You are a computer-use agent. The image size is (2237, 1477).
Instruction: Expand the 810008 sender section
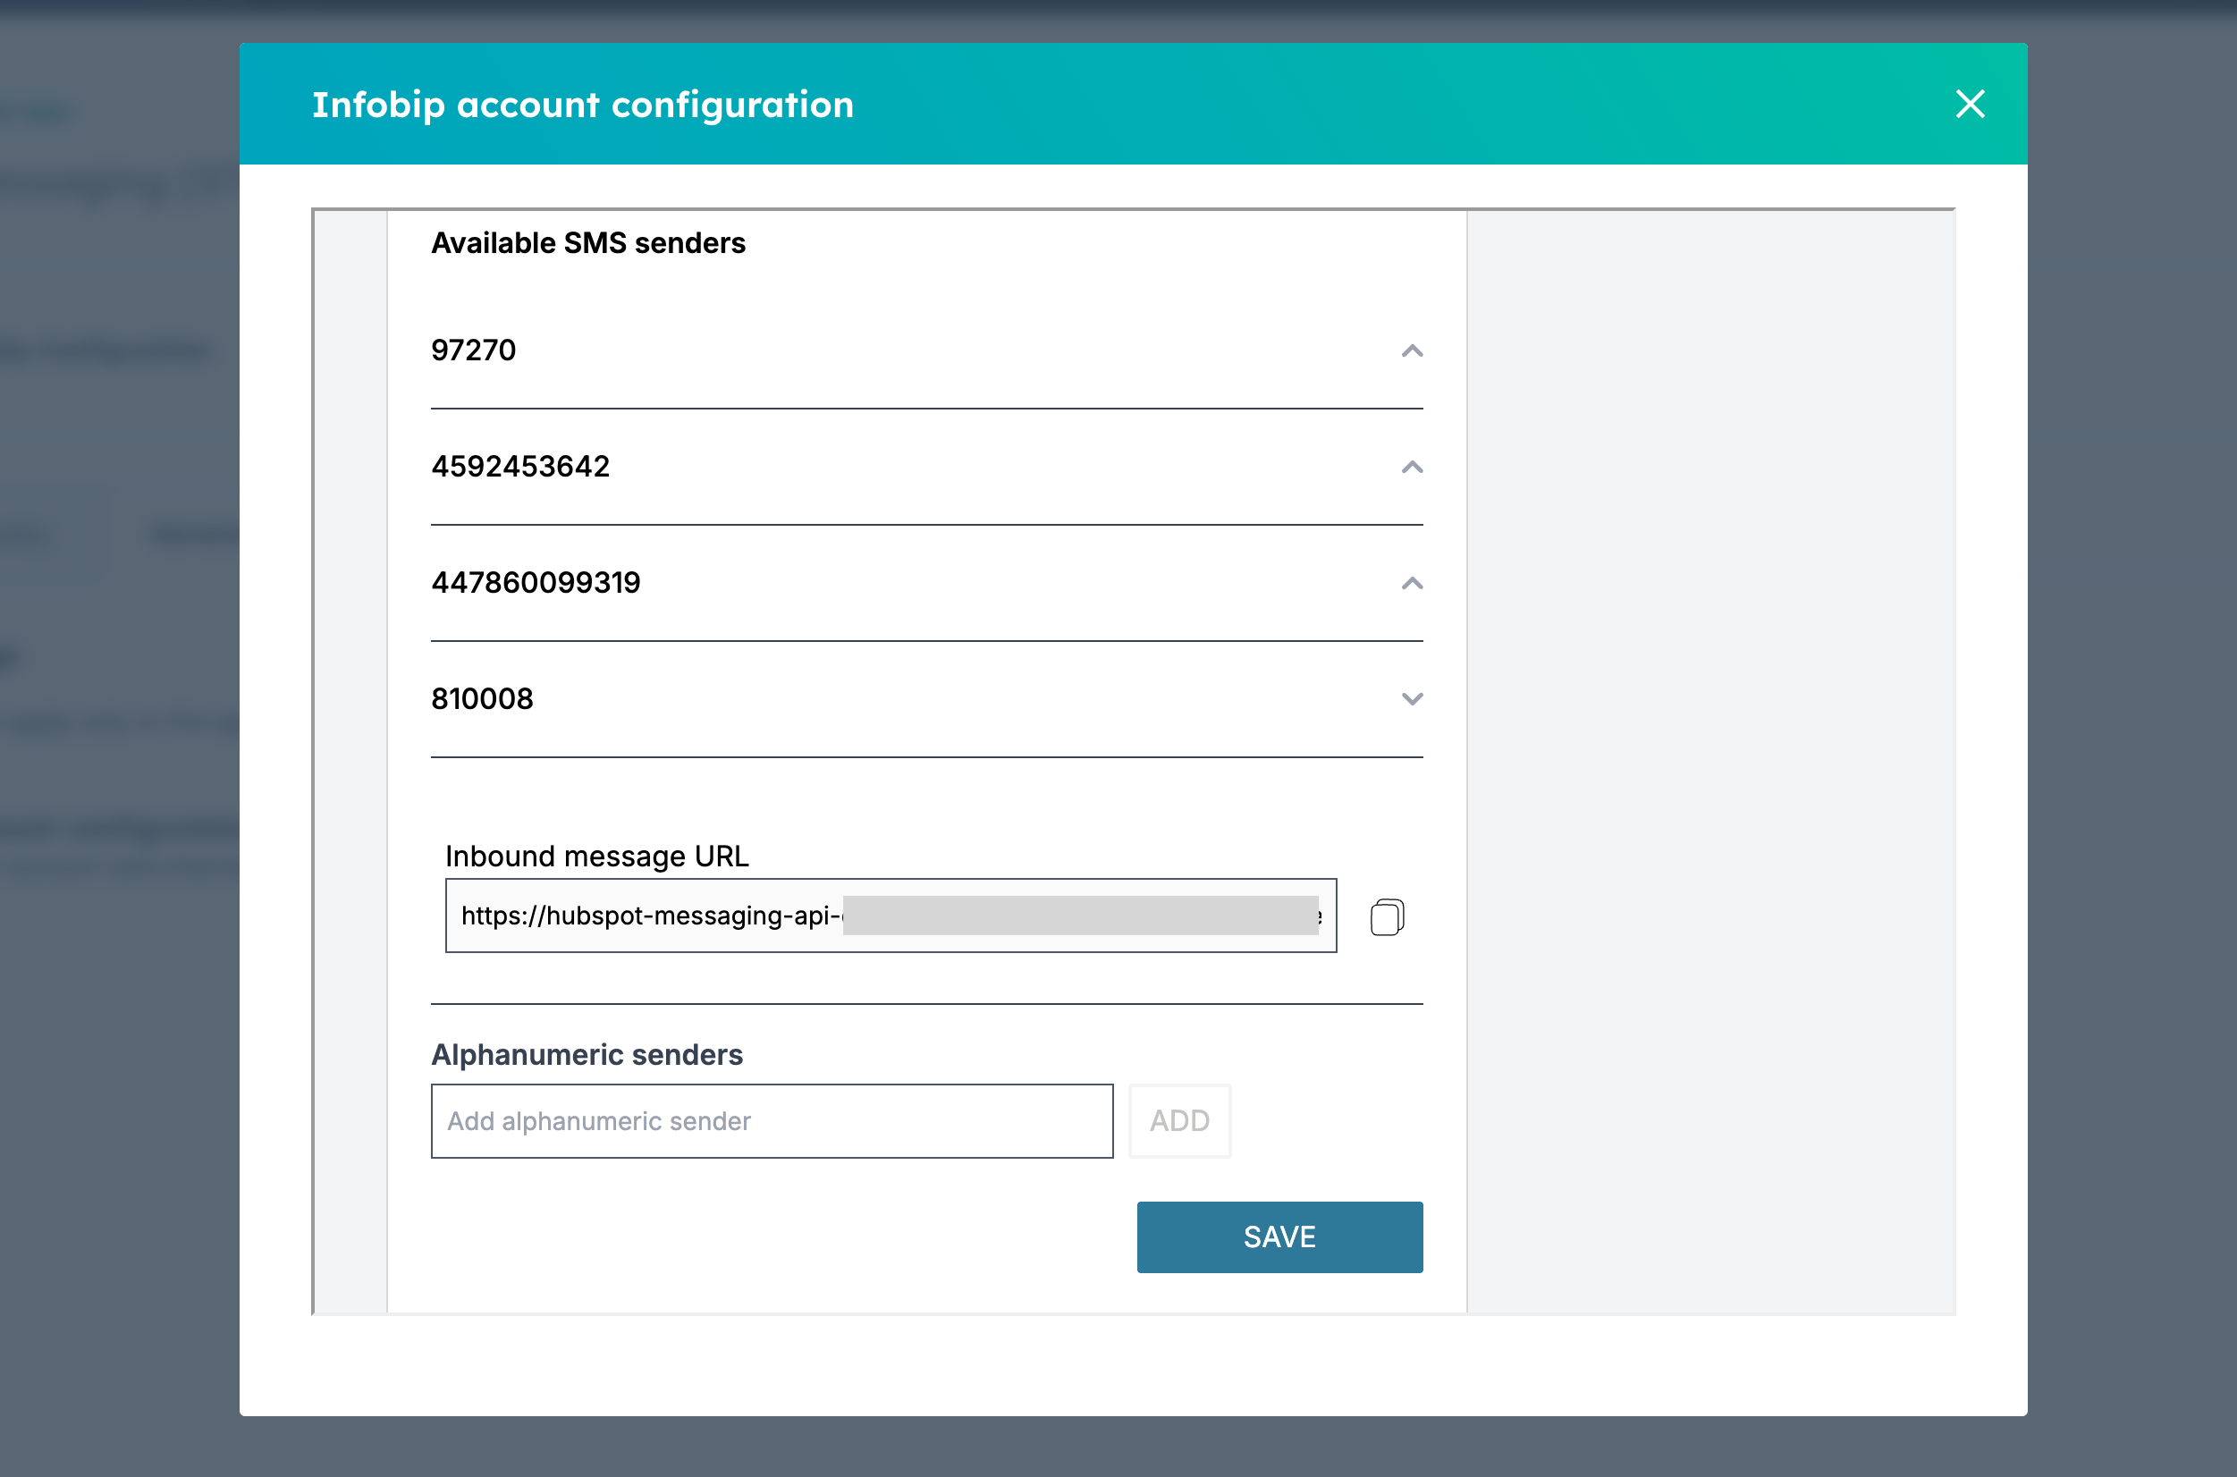point(1411,699)
